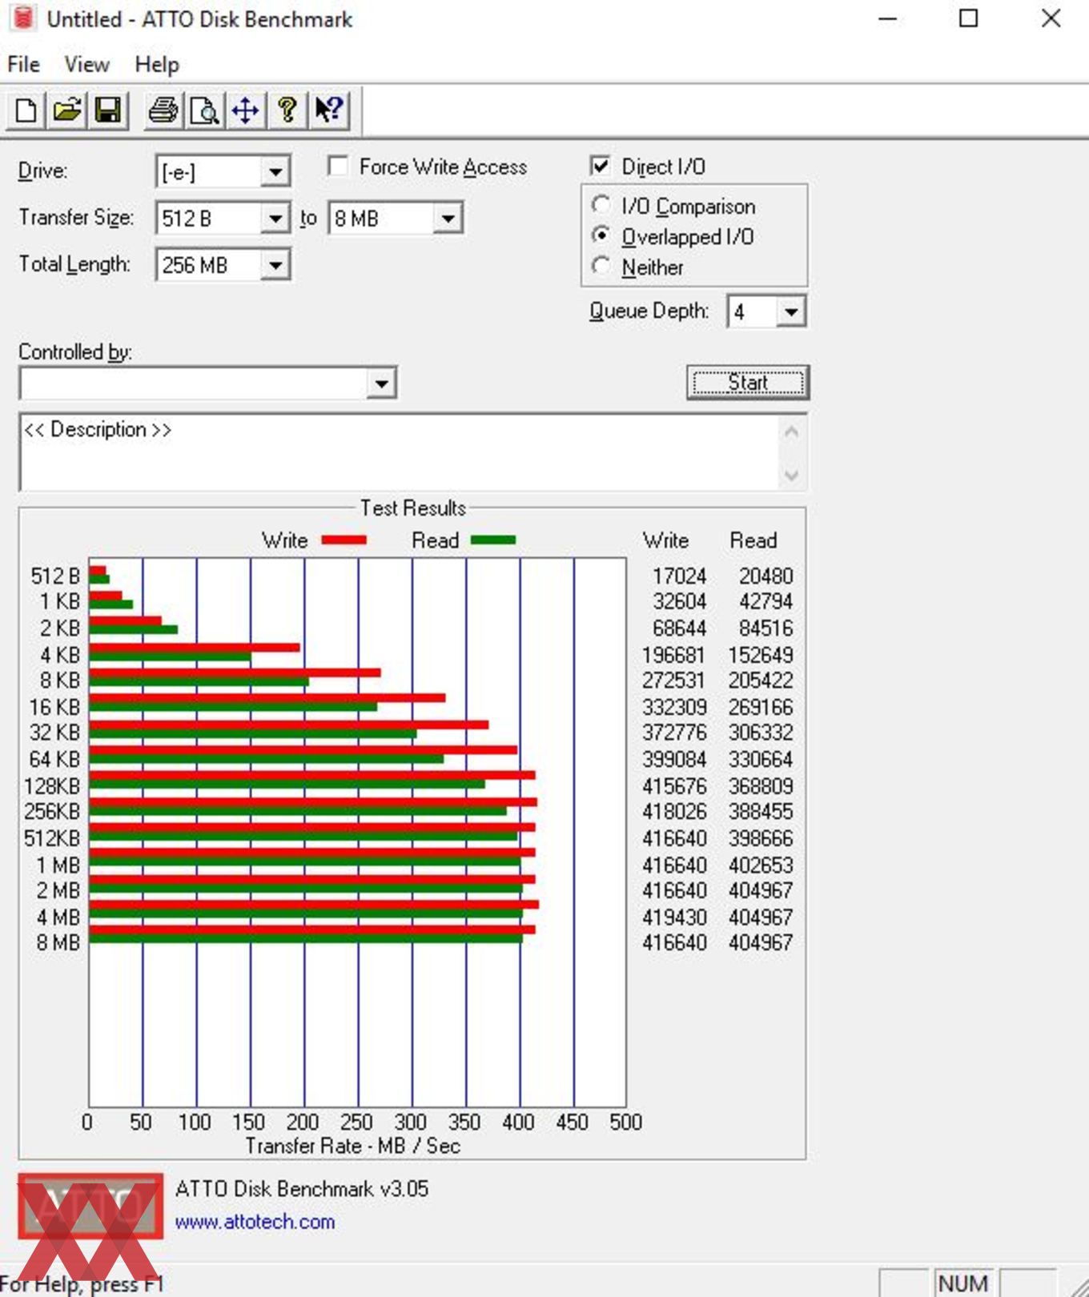Image resolution: width=1089 pixels, height=1297 pixels.
Task: Click description scrollbar up arrow
Action: tap(791, 432)
